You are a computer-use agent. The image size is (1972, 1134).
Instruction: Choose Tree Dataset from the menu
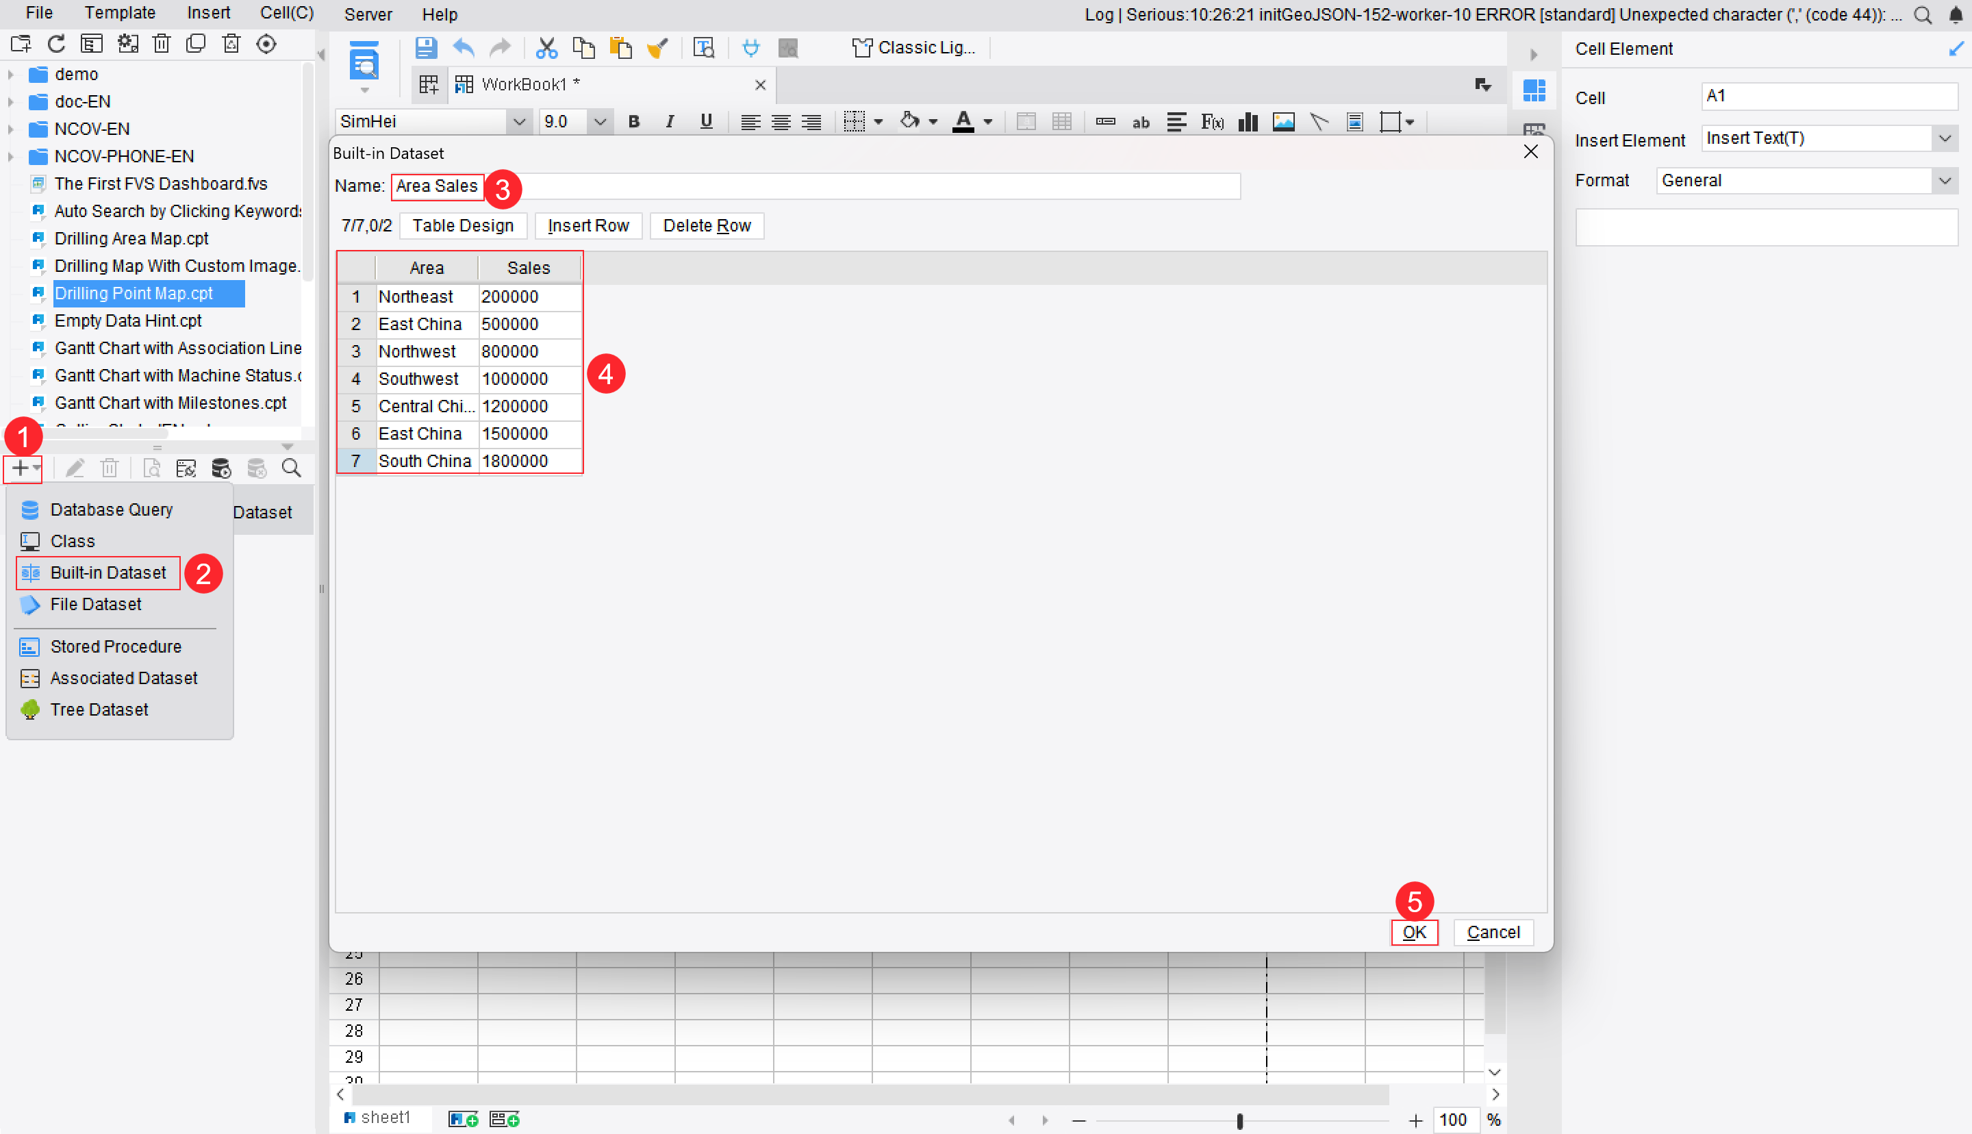(x=99, y=709)
